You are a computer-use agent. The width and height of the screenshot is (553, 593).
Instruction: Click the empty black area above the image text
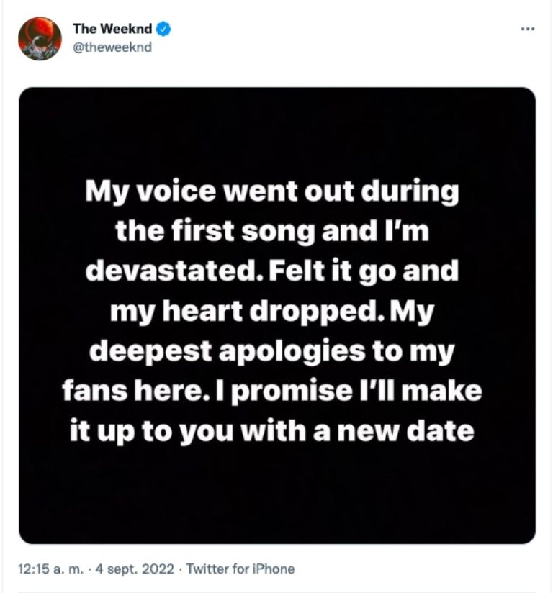[276, 130]
